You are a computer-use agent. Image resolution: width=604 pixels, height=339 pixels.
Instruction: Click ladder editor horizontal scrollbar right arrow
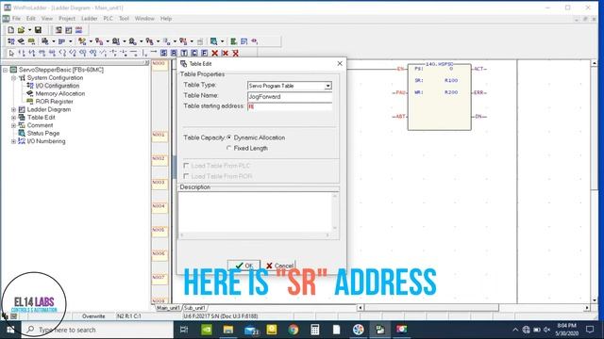point(587,308)
